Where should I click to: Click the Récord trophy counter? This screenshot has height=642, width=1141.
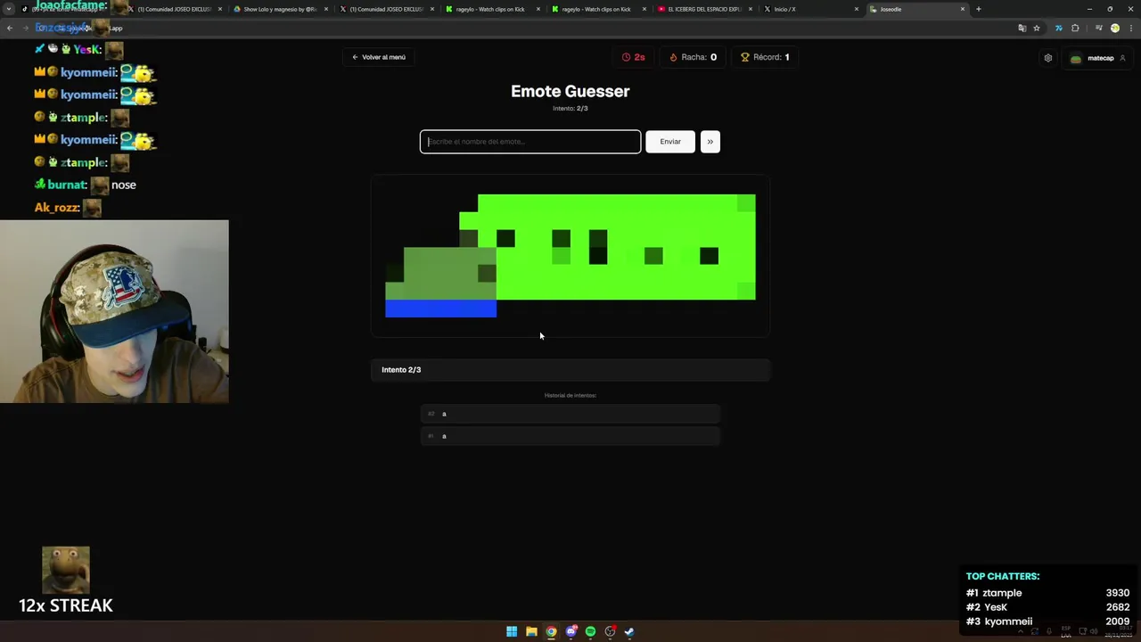[765, 57]
